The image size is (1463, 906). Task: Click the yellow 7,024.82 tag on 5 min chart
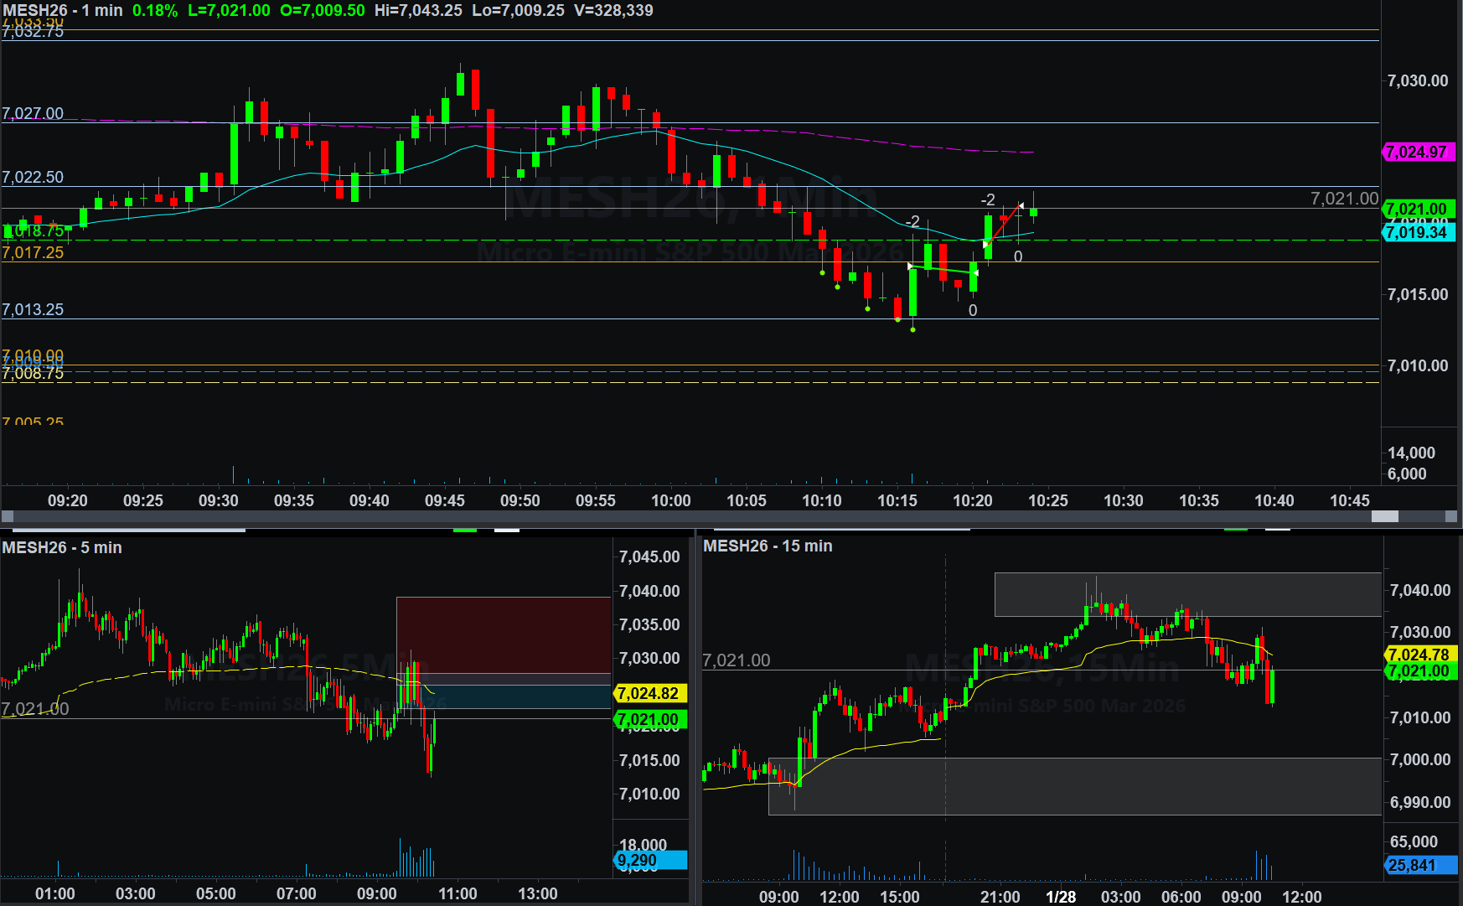[x=649, y=693]
